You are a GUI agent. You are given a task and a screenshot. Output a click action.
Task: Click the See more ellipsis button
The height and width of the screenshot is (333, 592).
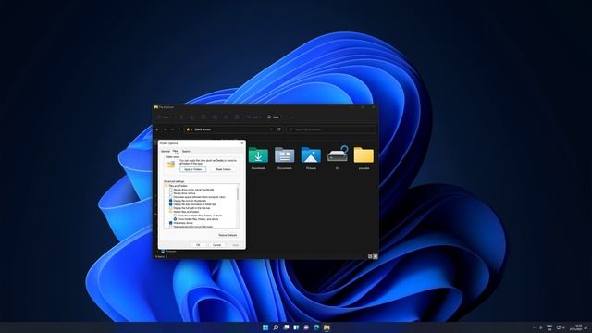pyautogui.click(x=291, y=117)
